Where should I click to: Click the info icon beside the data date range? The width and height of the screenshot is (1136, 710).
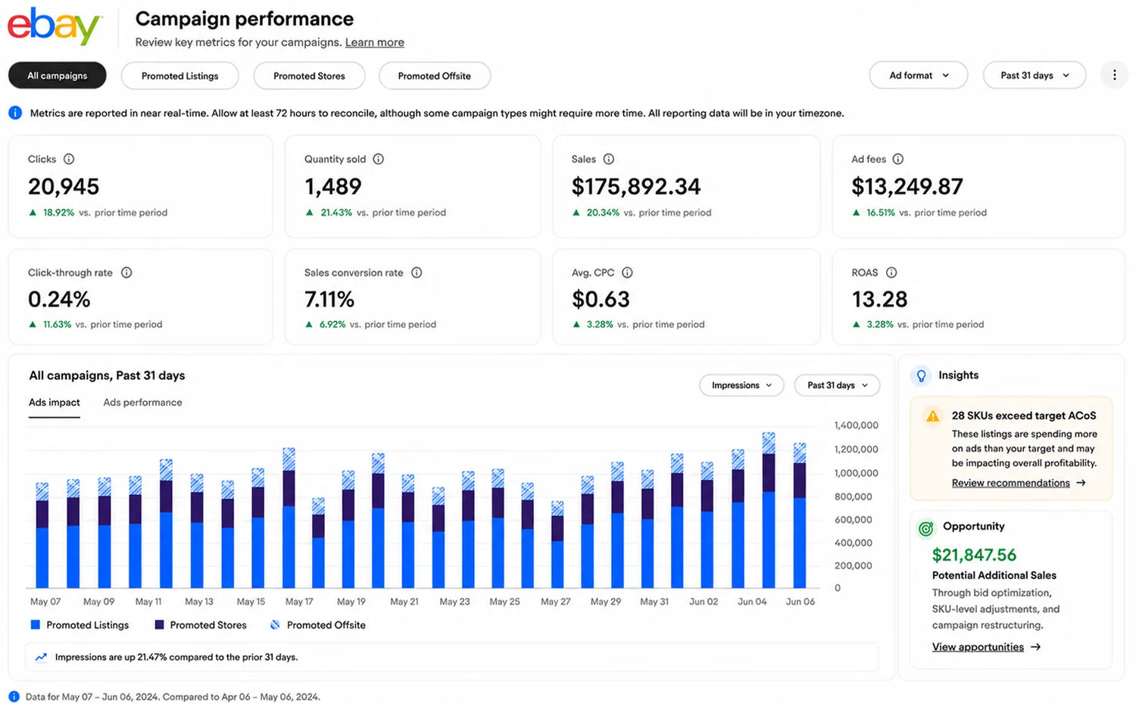coord(14,696)
